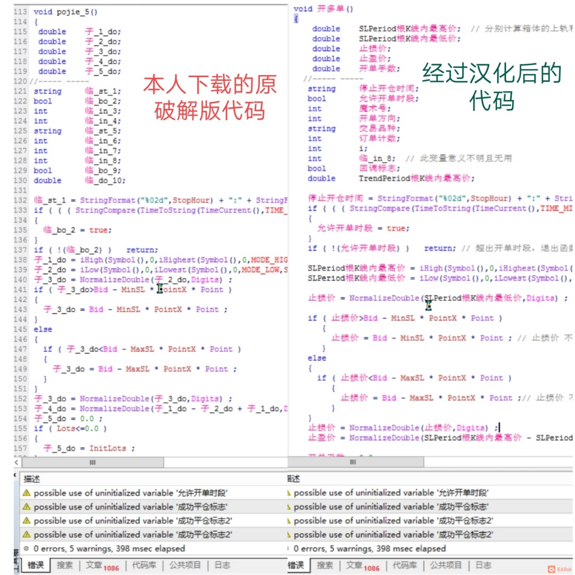Select the 代码库 tab in the left panel
The image size is (575, 575).
click(144, 565)
